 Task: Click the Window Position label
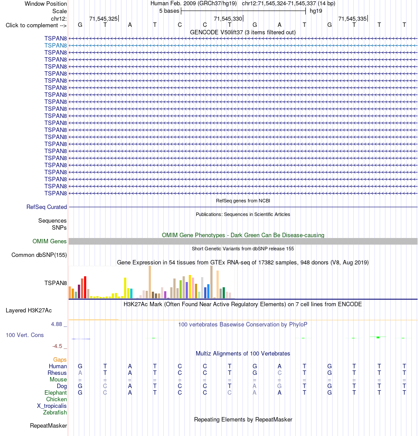[x=46, y=4]
